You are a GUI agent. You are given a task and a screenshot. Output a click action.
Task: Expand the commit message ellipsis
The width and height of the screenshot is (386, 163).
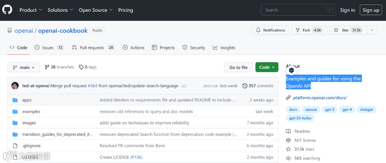(x=184, y=86)
